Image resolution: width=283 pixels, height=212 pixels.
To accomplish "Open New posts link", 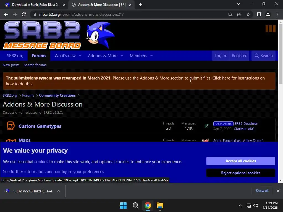I will pyautogui.click(x=11, y=65).
